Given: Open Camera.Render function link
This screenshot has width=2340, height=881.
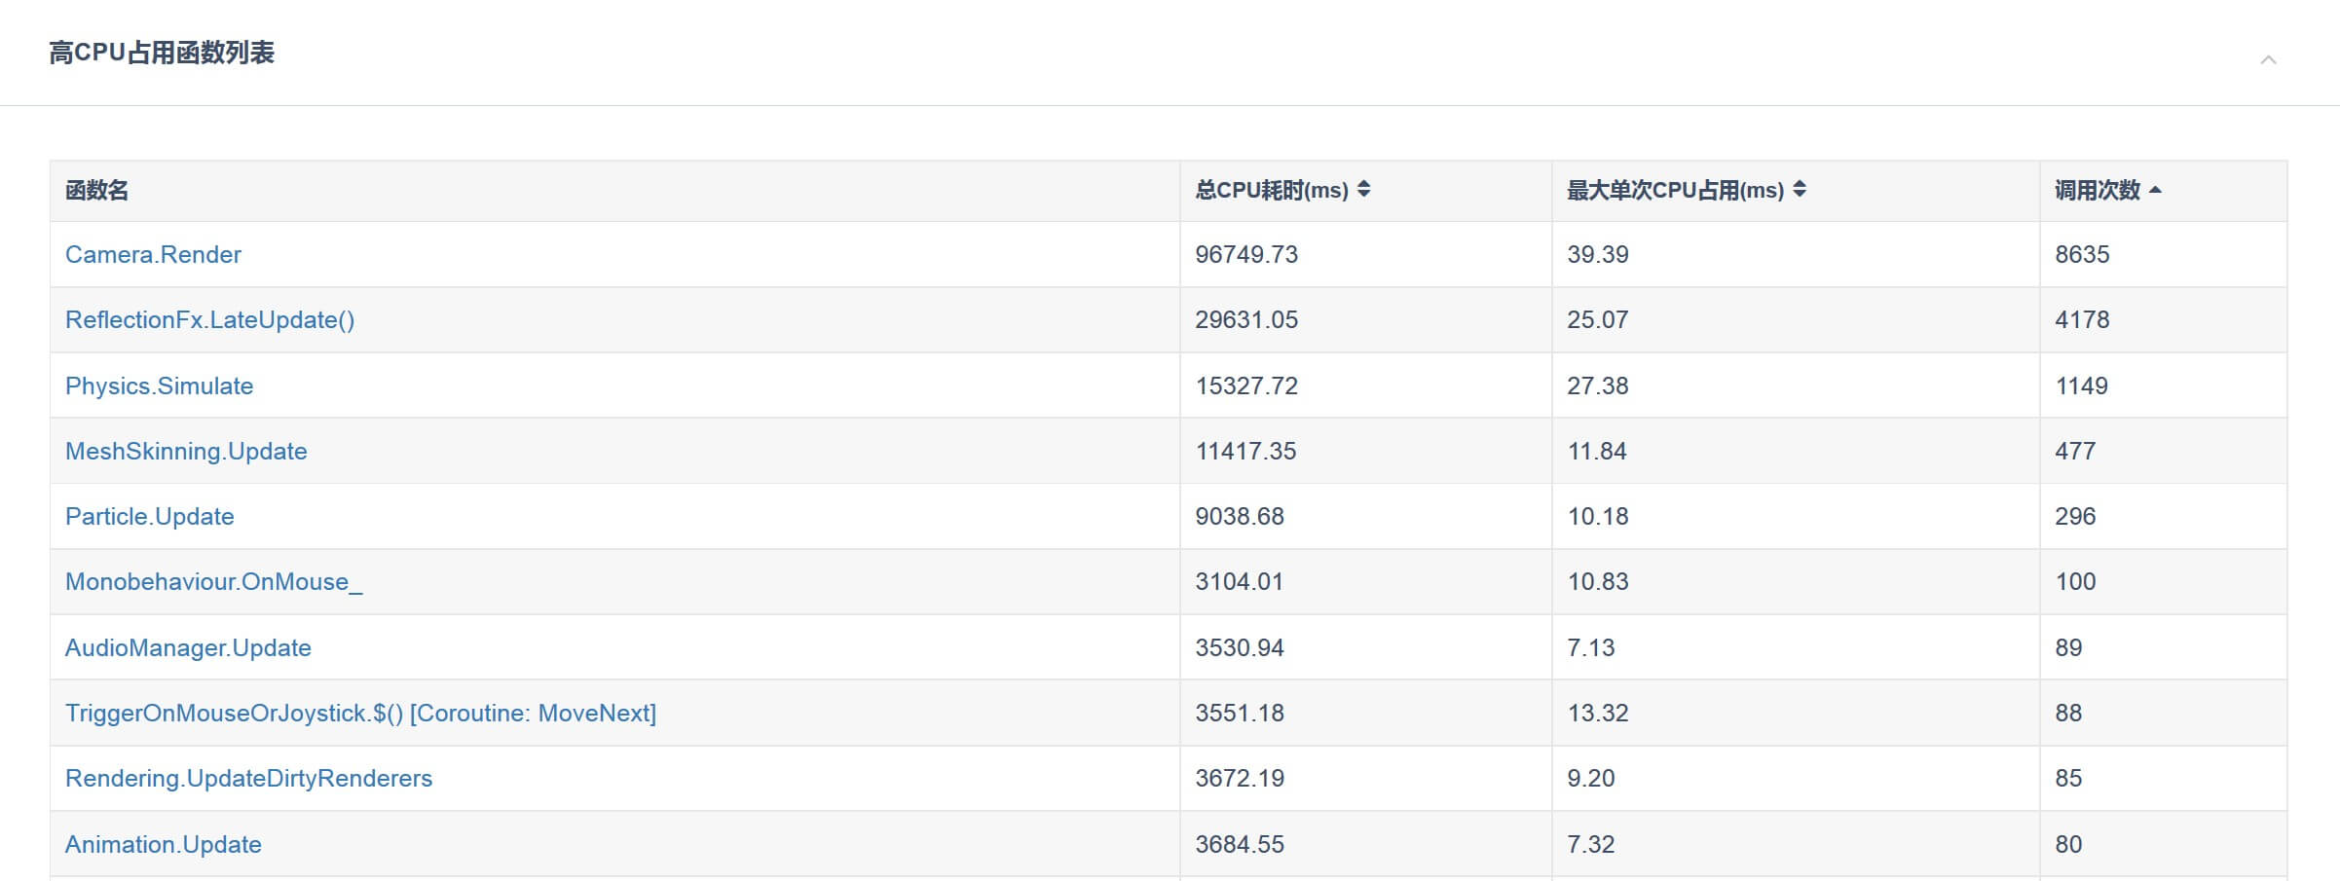Looking at the screenshot, I should click(x=153, y=255).
